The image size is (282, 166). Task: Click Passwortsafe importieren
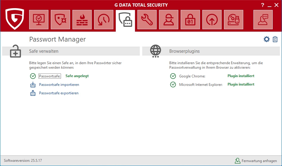coord(59,85)
